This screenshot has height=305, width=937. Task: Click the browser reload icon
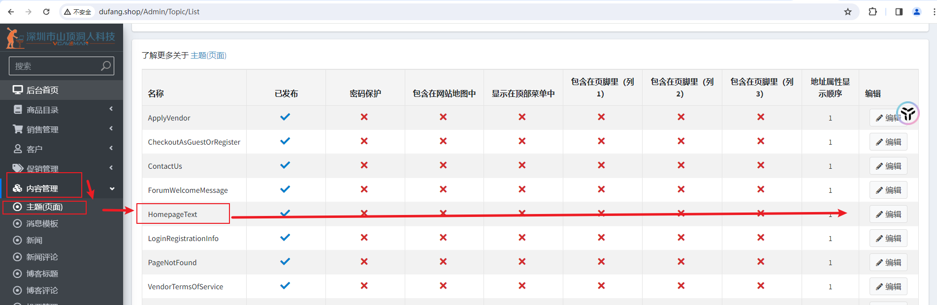[46, 12]
